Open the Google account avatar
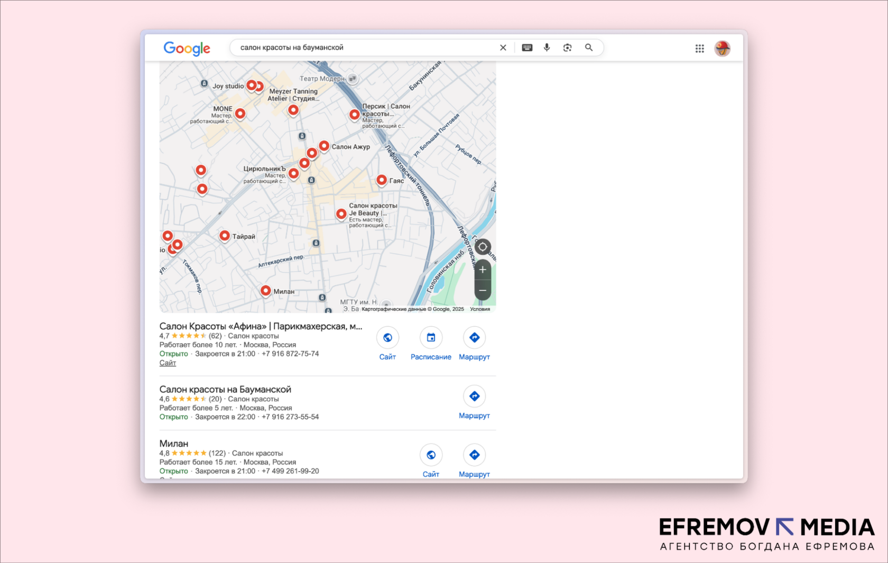 pyautogui.click(x=723, y=48)
